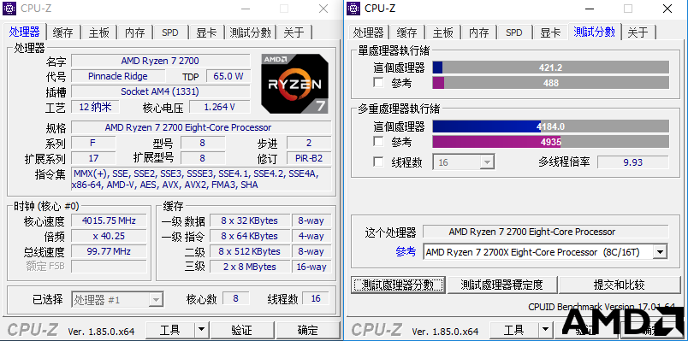
Task: Open the 线程数 dropdown showing 16
Action: point(464,162)
